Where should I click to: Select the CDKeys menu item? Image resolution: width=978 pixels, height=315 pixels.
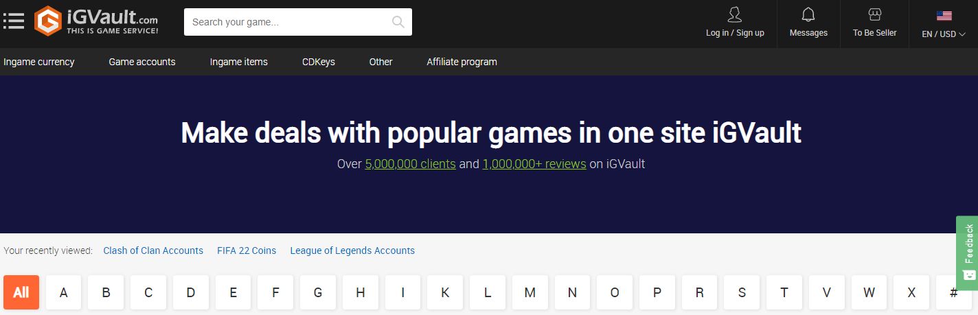tap(319, 62)
